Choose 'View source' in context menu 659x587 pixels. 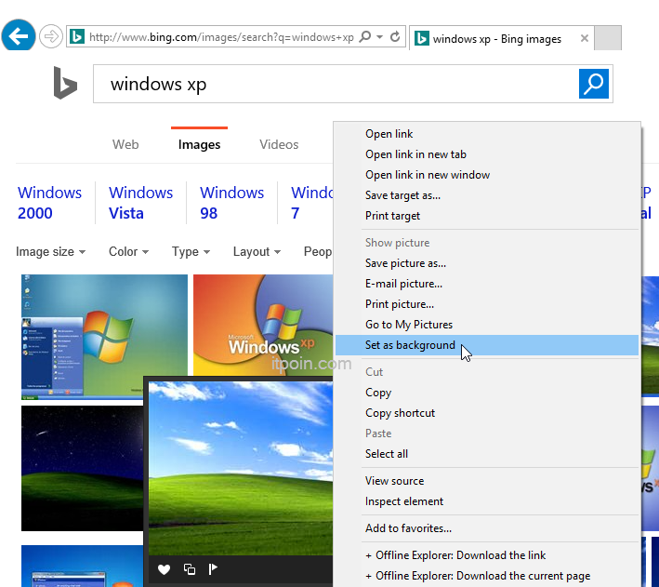click(487, 481)
